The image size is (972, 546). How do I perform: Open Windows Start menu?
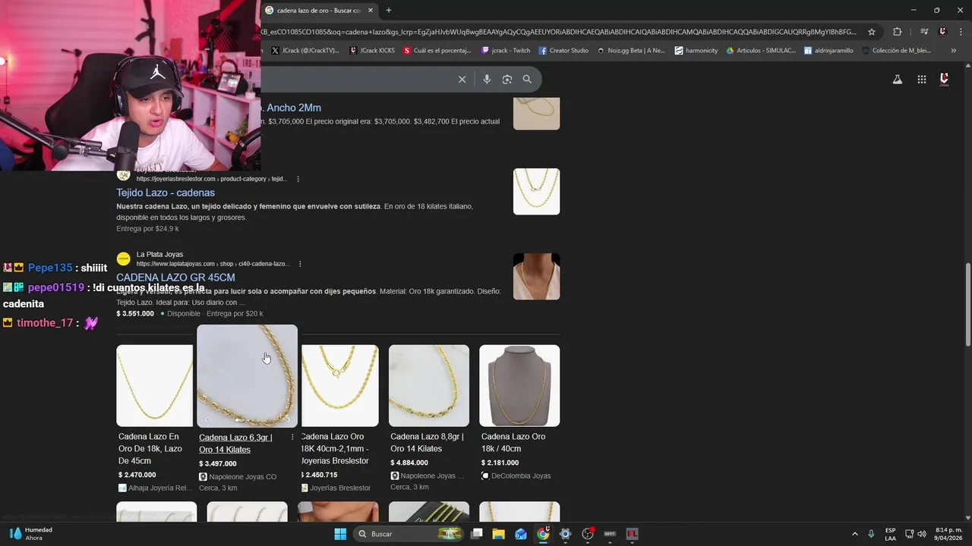click(x=340, y=534)
